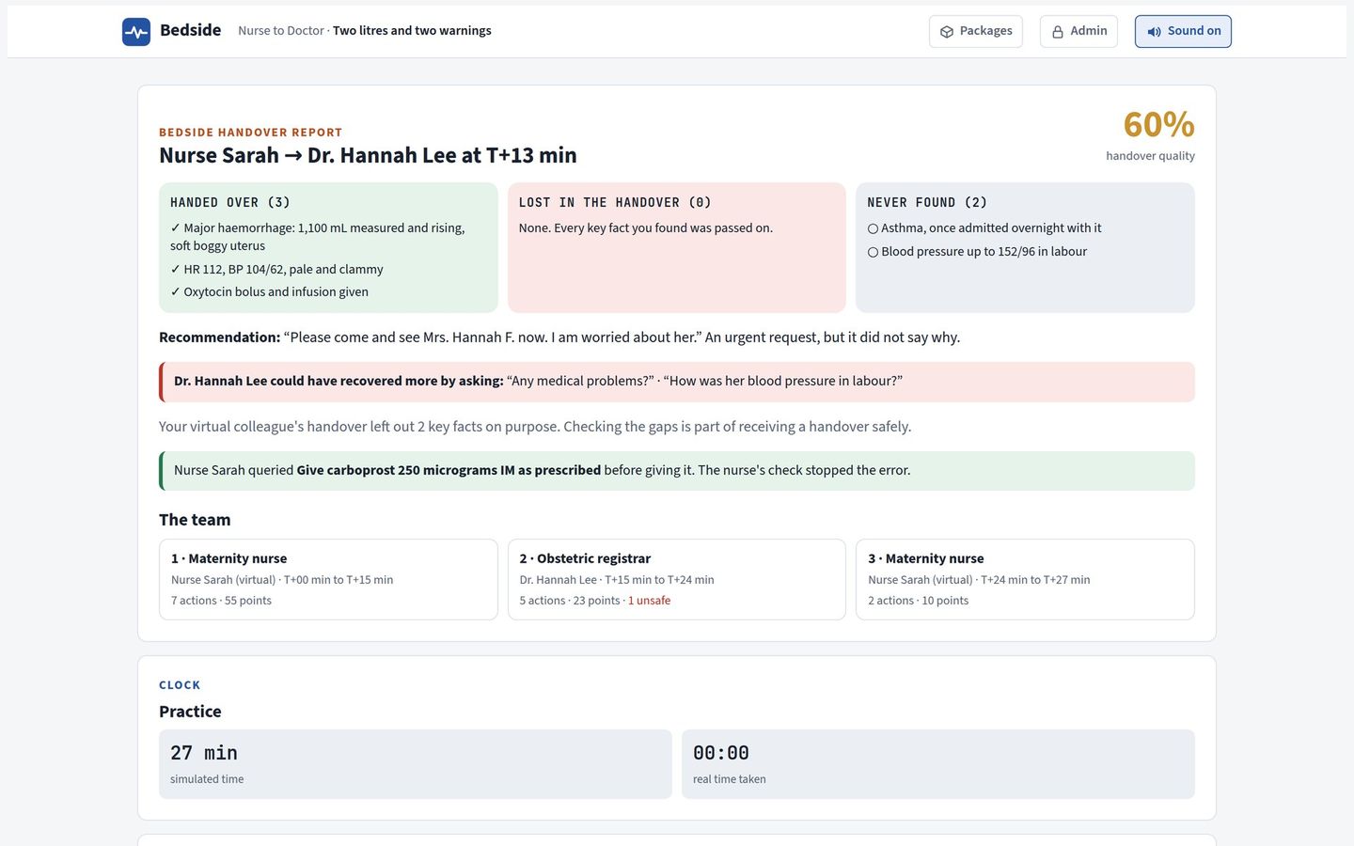Click the 'Major haemorrhage: 1,100 mL' fact

318,237
